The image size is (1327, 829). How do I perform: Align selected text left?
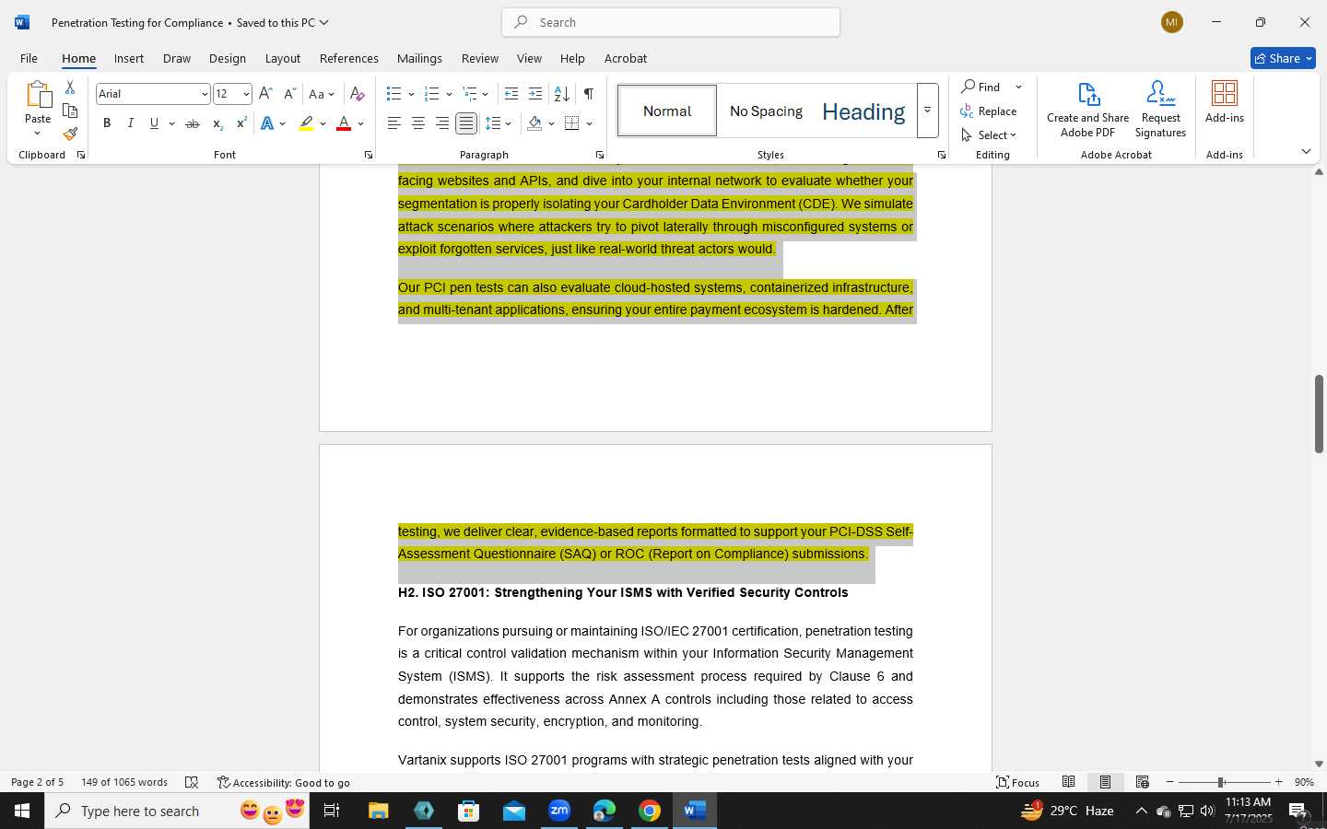[x=394, y=123]
